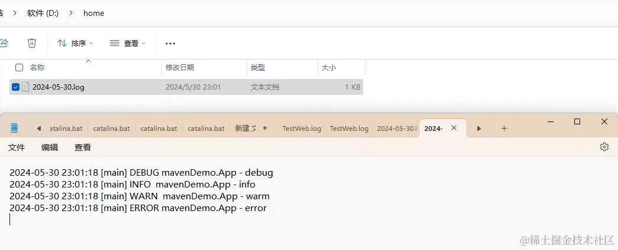Click the 文本文档 type cell
618x250 pixels.
265,87
